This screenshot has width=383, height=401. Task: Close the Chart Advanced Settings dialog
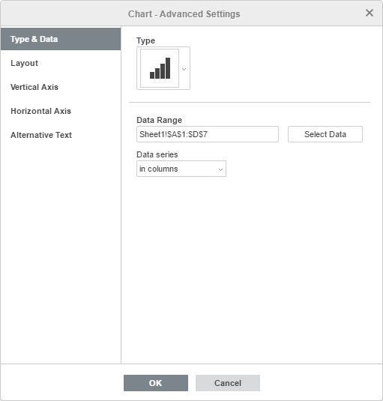[370, 13]
